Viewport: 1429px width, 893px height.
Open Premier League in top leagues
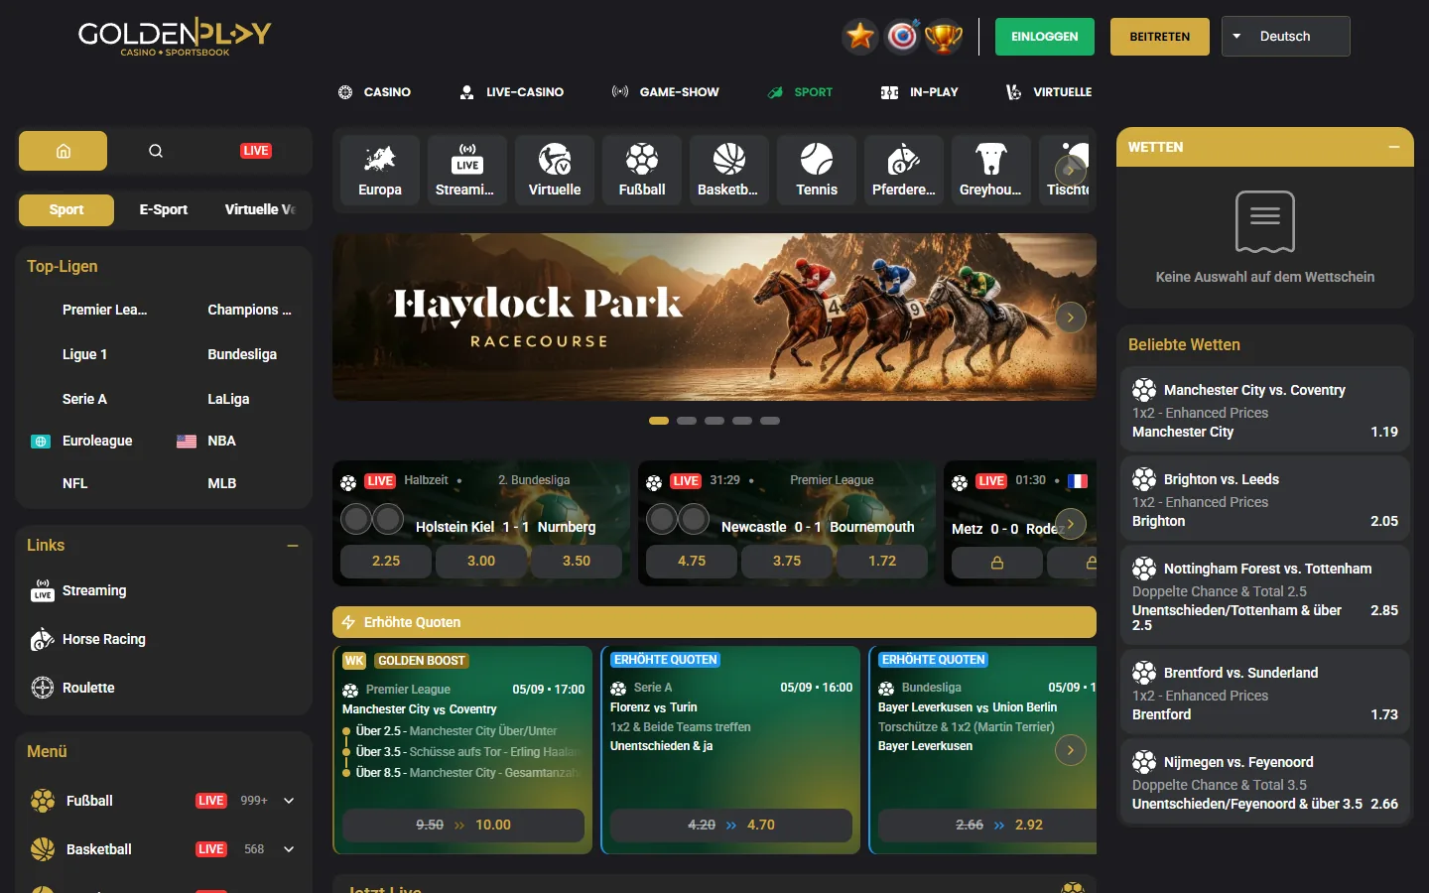pos(104,310)
